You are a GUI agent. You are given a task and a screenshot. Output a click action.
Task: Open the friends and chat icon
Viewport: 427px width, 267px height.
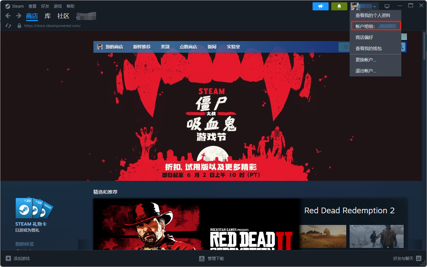(419, 259)
